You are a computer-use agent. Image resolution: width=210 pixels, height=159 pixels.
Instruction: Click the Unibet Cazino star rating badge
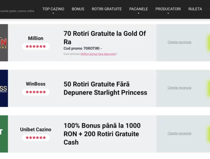click(36, 138)
